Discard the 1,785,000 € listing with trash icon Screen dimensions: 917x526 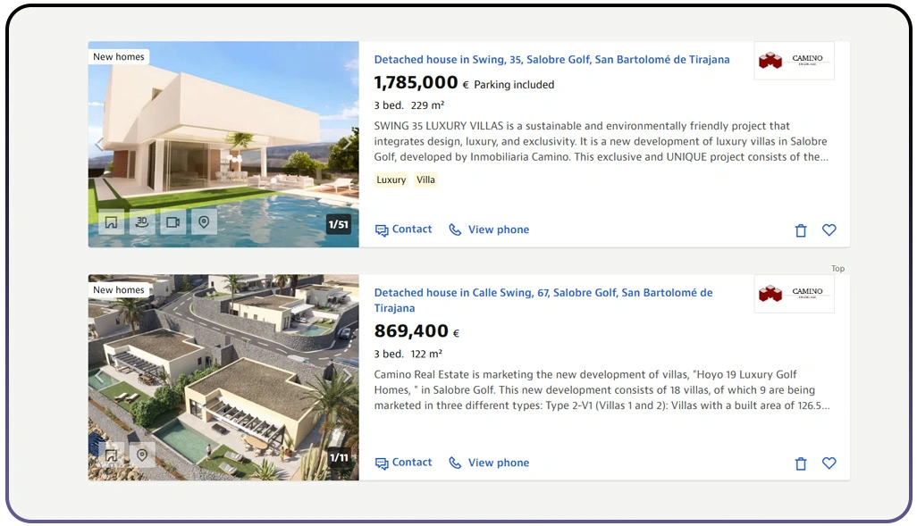(801, 230)
